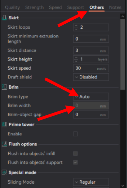Click the Skirt speed input field
Image resolution: width=127 pixels, height=188 pixels.
tap(91, 68)
